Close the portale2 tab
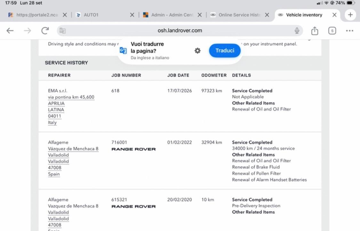The image size is (360, 231). pyautogui.click(x=65, y=15)
